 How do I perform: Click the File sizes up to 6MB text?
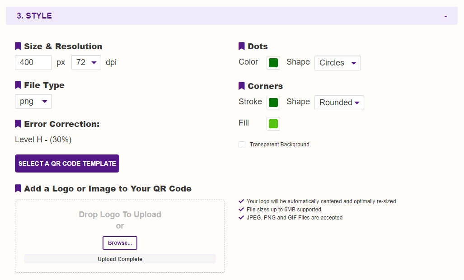pos(284,210)
